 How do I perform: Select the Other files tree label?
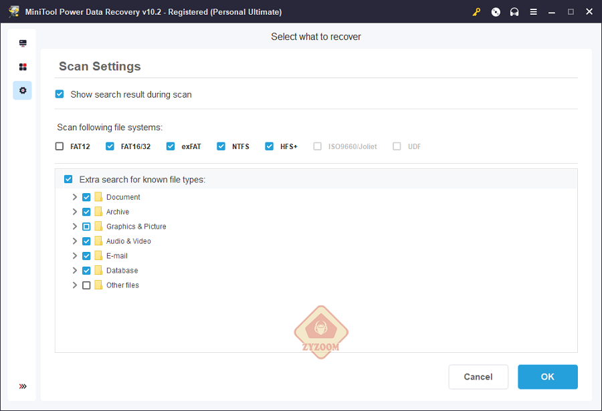(x=123, y=285)
